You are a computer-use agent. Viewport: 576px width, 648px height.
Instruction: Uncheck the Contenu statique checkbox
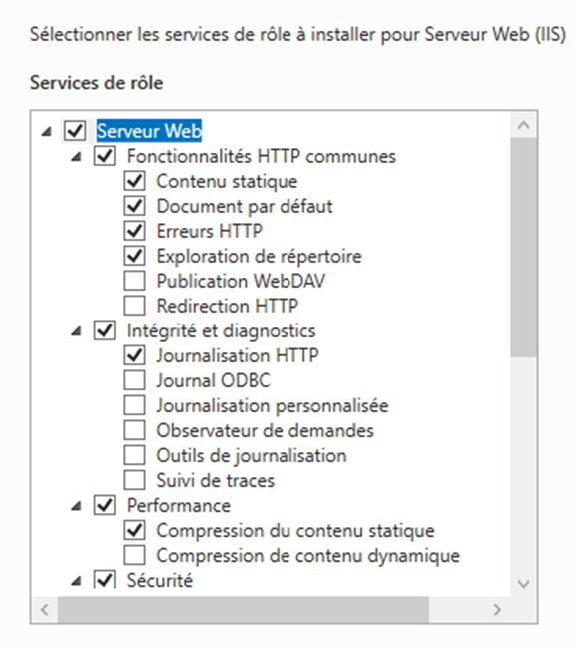(x=135, y=181)
